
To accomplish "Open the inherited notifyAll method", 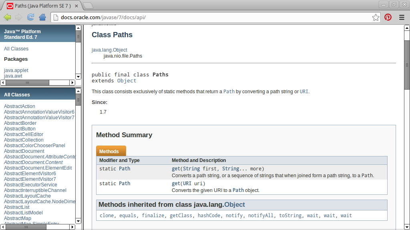I will click(x=261, y=216).
